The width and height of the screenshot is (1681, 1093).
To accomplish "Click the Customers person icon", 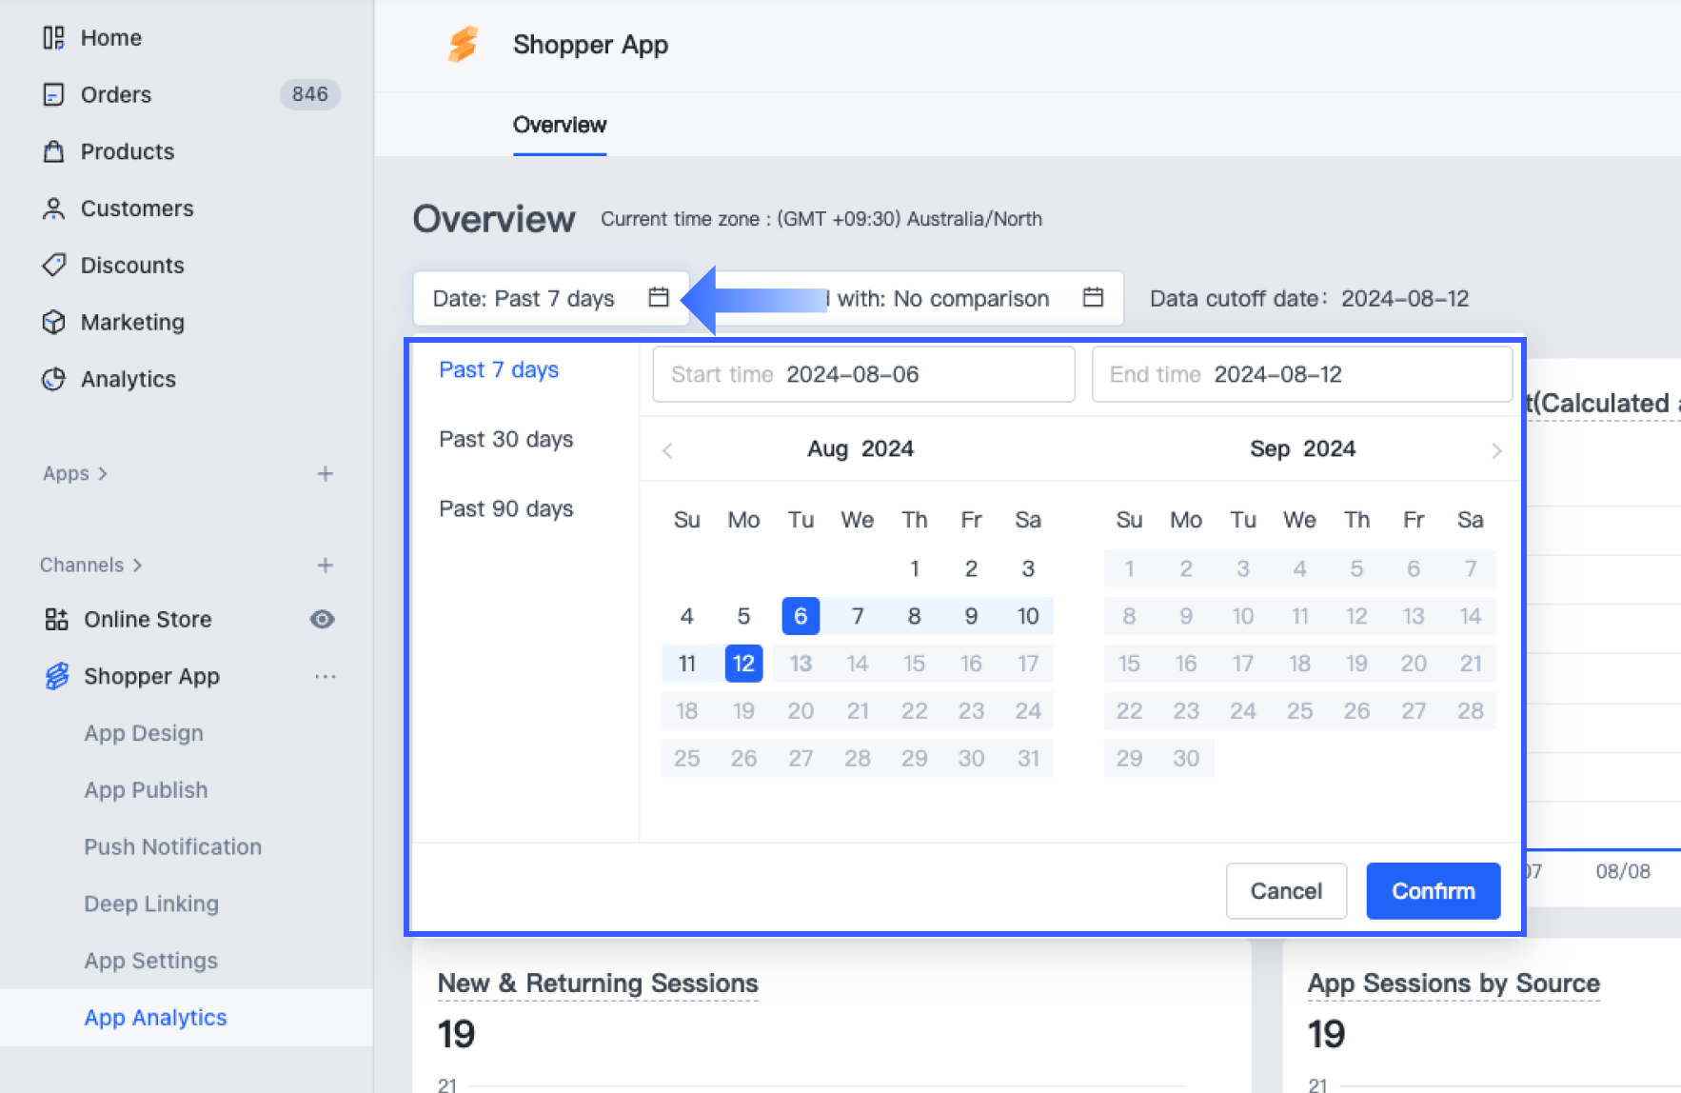I will coord(53,209).
